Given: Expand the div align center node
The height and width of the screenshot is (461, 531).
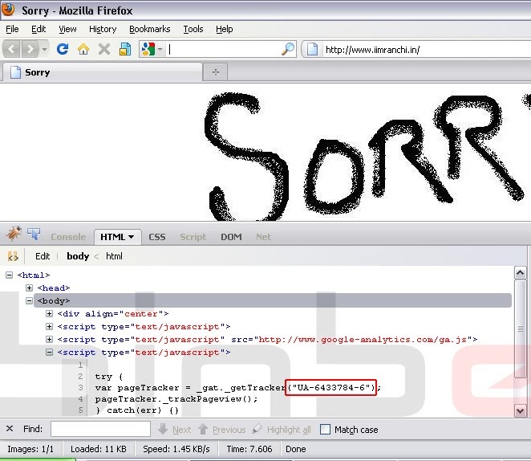Looking at the screenshot, I should [x=50, y=313].
